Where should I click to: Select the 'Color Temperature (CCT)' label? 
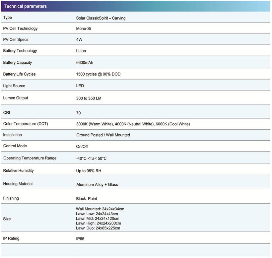(26, 124)
